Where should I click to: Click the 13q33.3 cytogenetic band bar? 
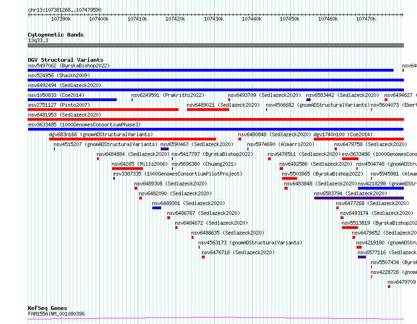click(216, 45)
